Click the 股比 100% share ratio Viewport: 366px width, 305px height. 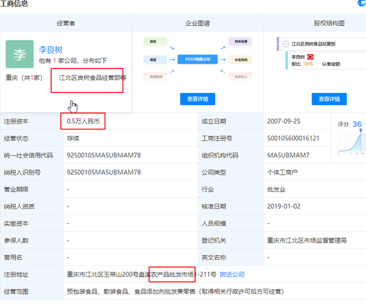tap(302, 64)
